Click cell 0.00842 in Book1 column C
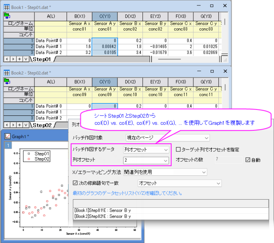The height and width of the screenshot is (243, 274). click(x=105, y=47)
